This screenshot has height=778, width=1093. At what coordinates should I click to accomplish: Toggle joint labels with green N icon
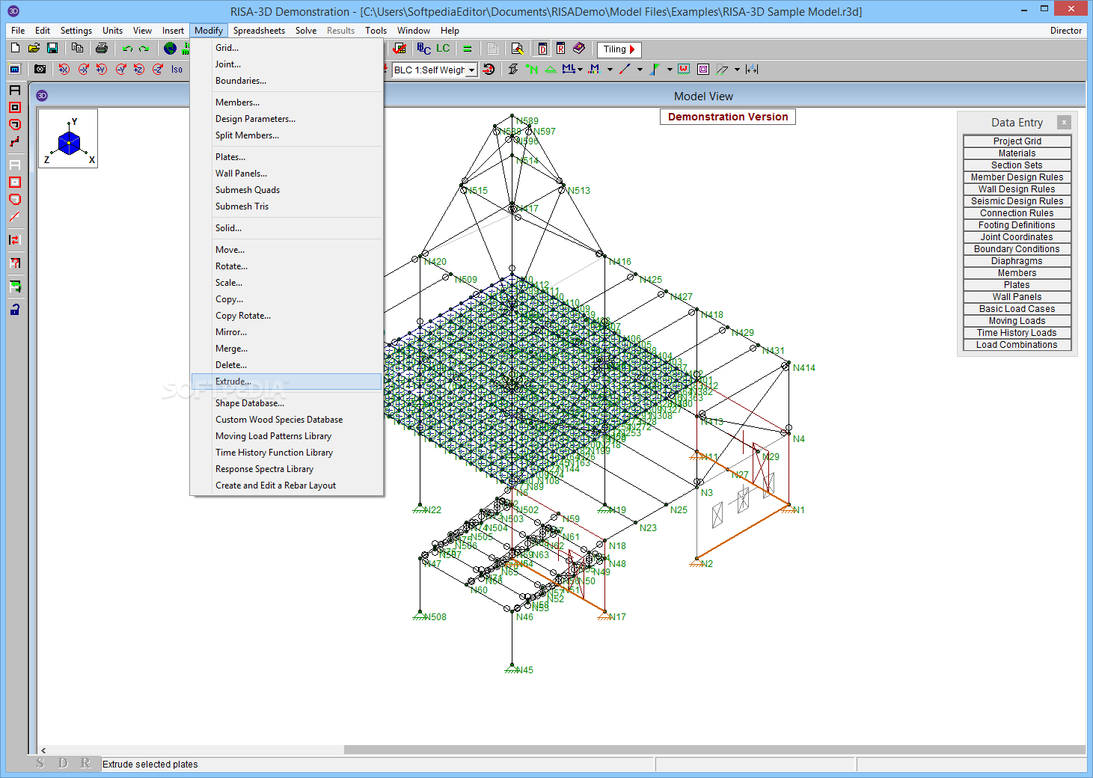(532, 69)
